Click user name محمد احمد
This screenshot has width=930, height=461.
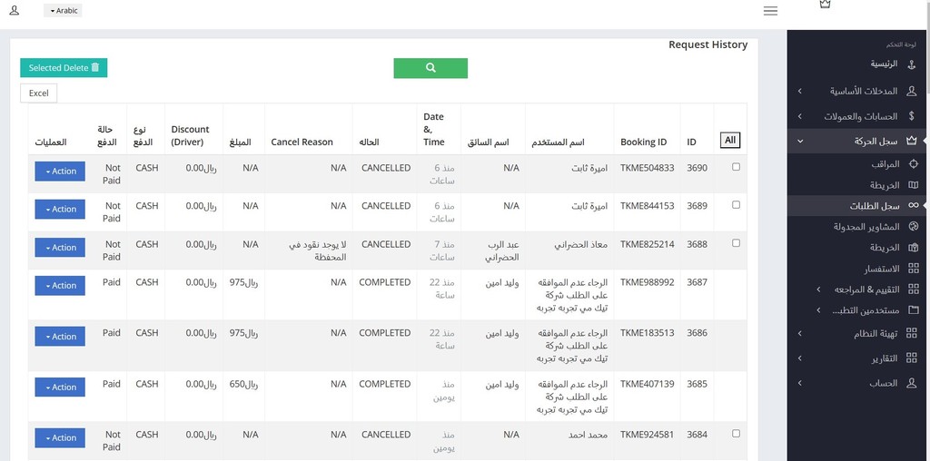589,435
